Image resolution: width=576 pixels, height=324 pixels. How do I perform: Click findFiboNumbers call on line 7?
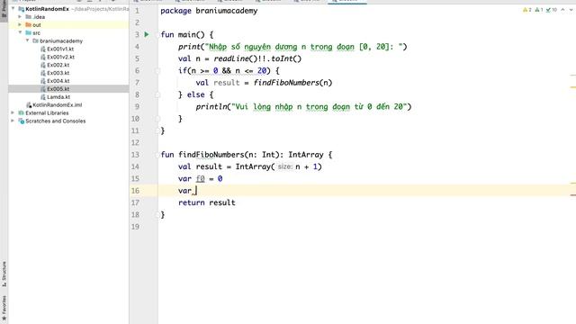[292, 83]
